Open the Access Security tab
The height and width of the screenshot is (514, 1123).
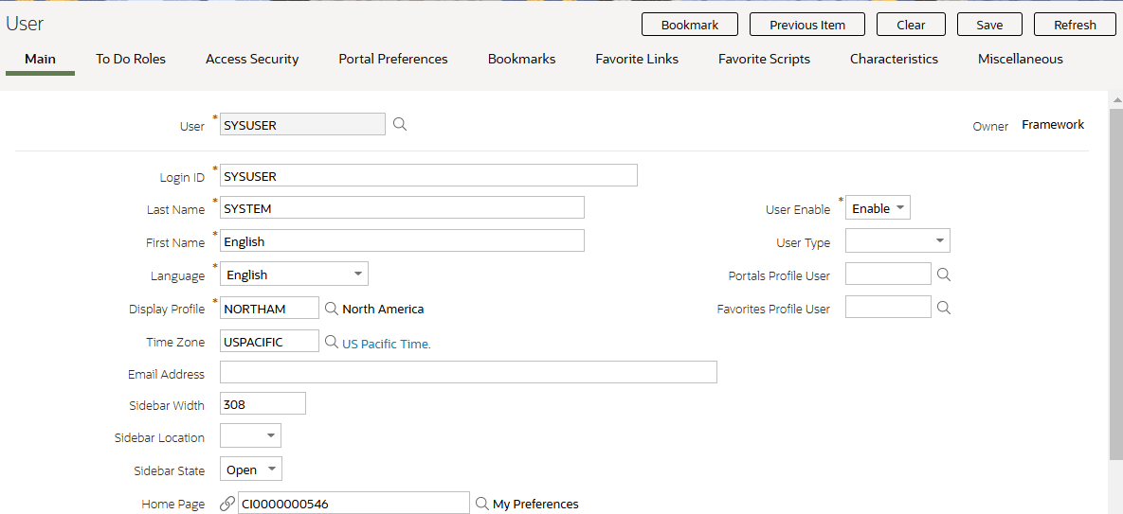[252, 59]
